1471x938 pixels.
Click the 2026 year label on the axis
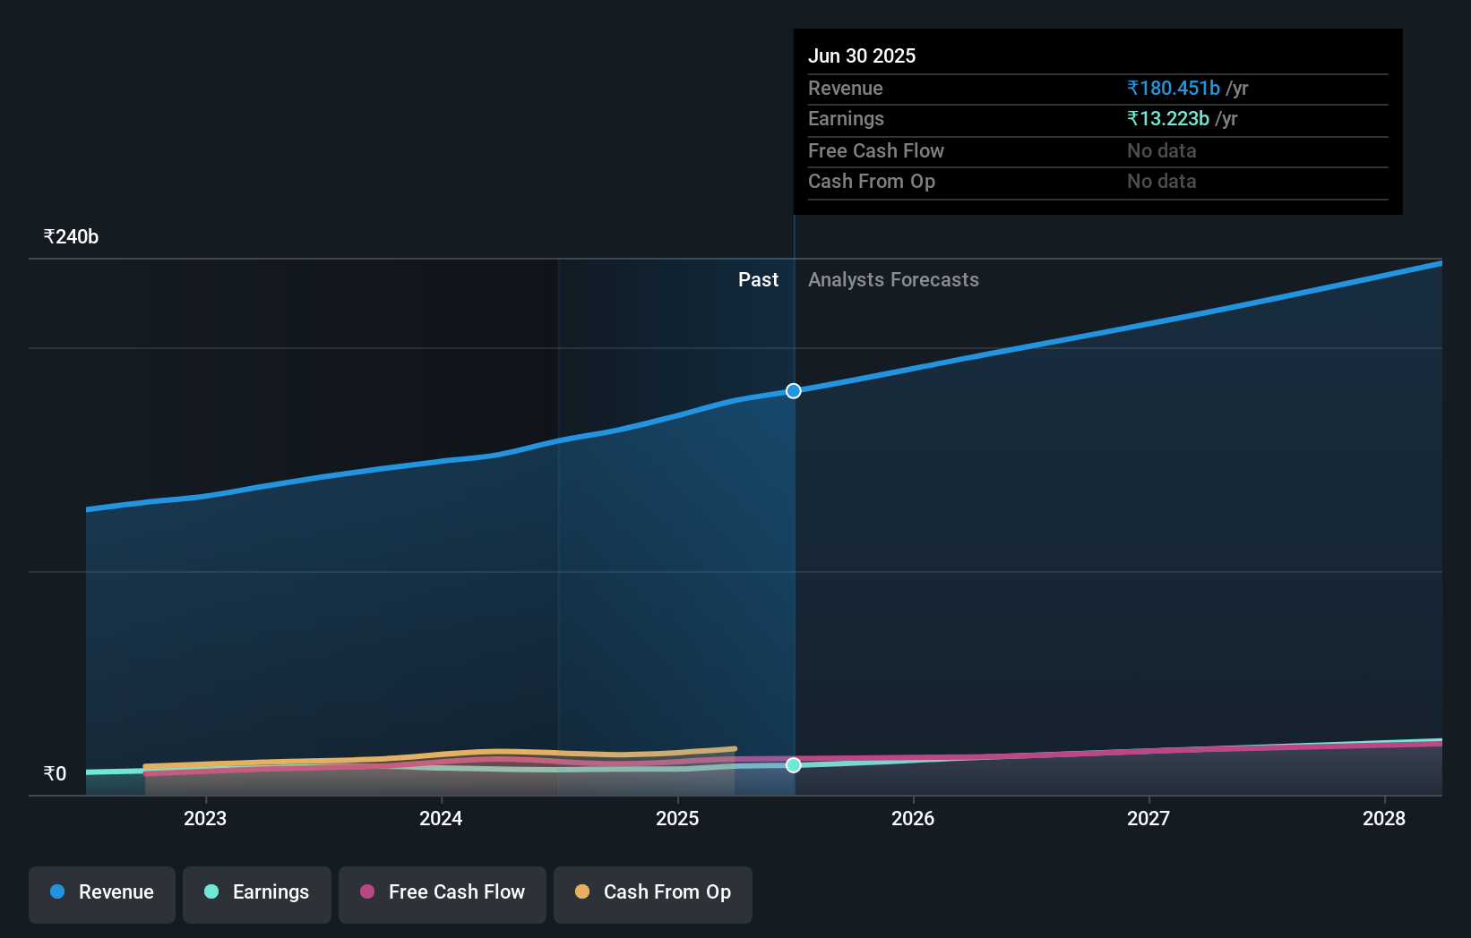coord(913,818)
